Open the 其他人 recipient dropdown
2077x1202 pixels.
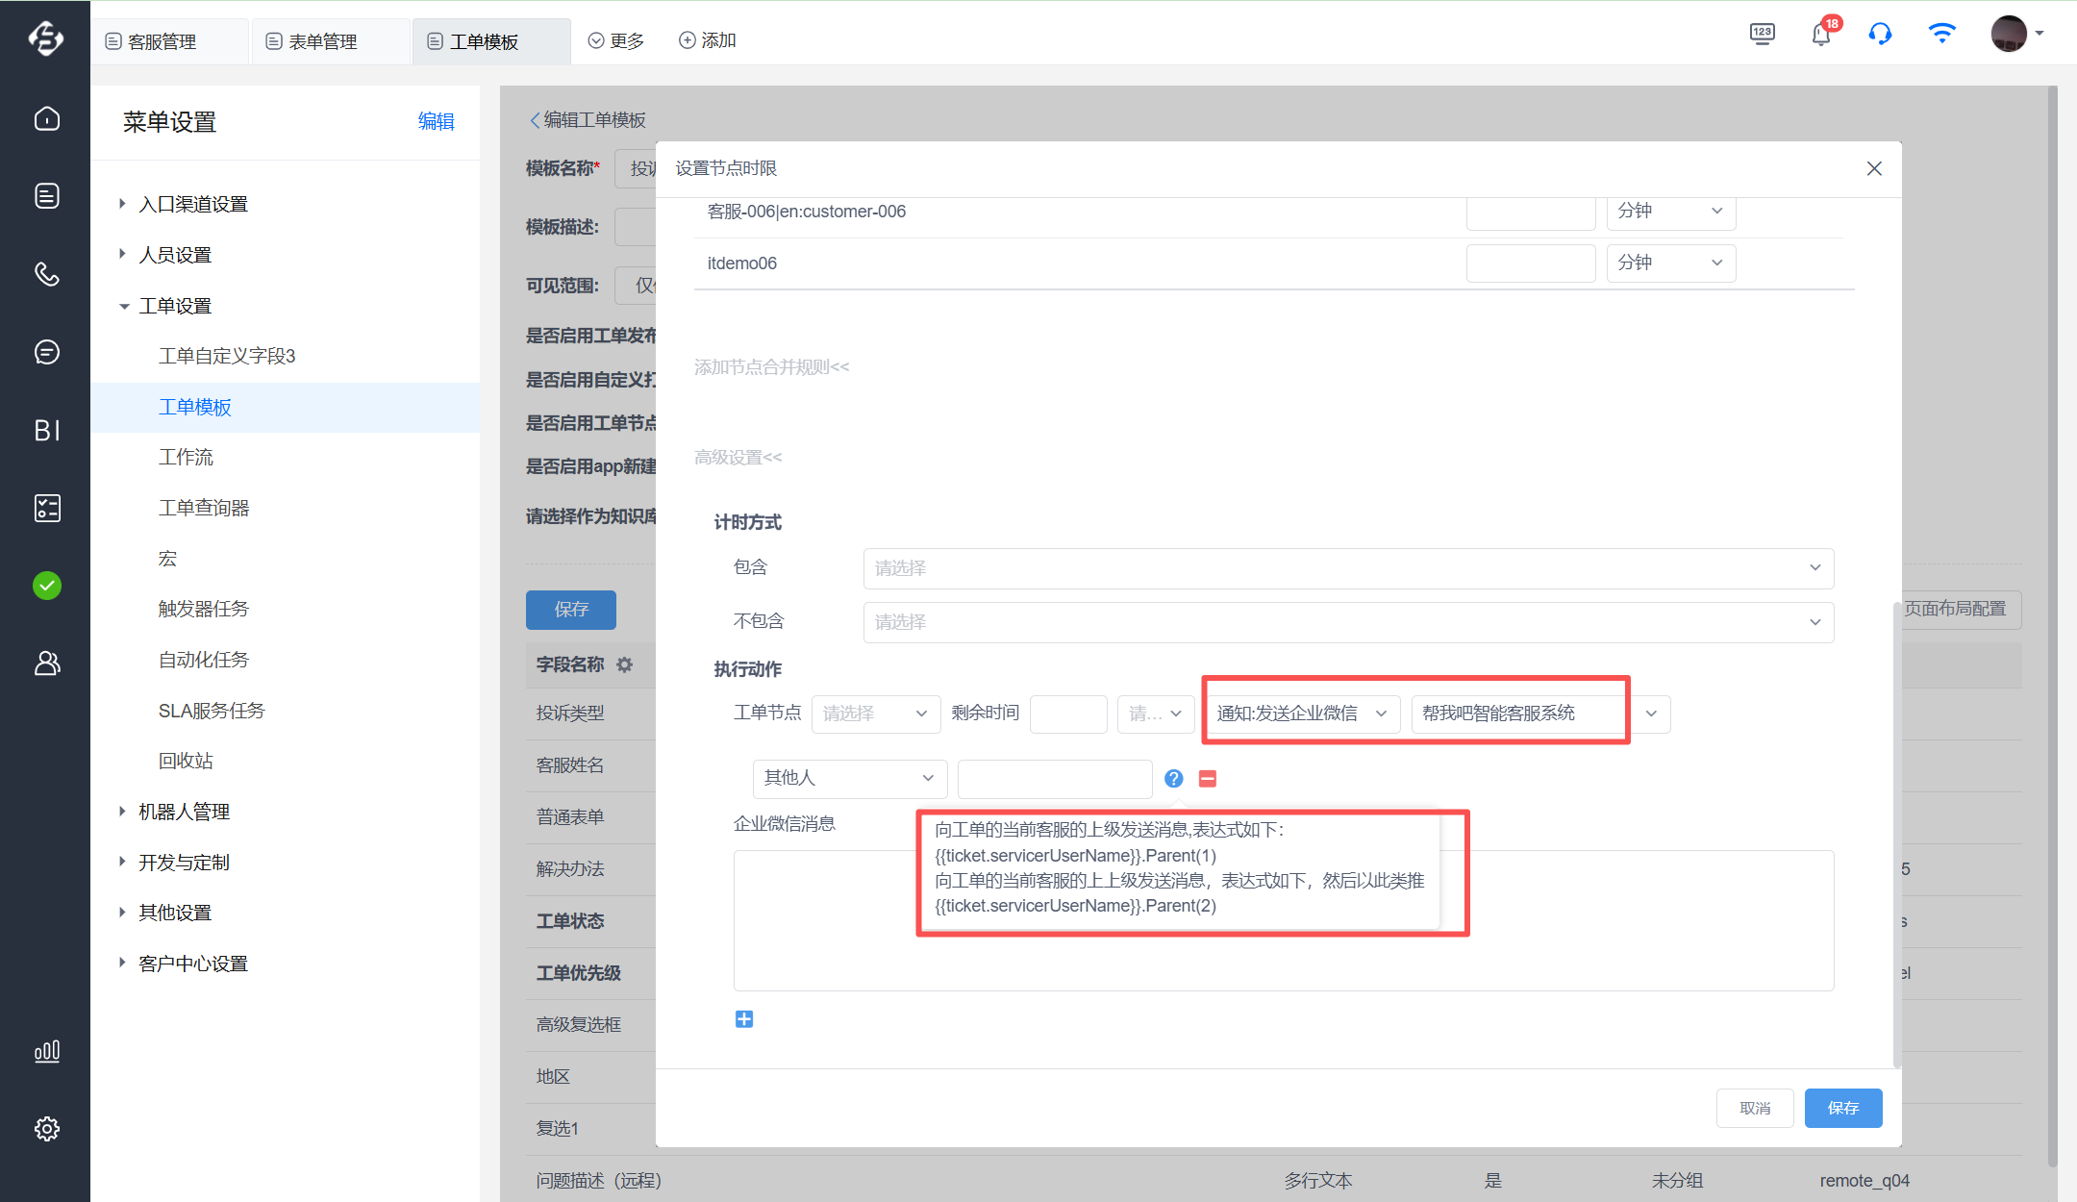click(x=849, y=778)
